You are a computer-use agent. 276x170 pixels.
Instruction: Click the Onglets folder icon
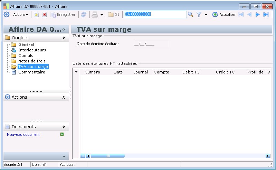point(8,38)
